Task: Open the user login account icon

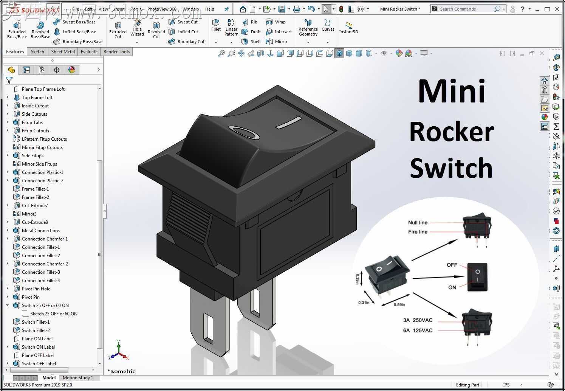Action: 512,9
